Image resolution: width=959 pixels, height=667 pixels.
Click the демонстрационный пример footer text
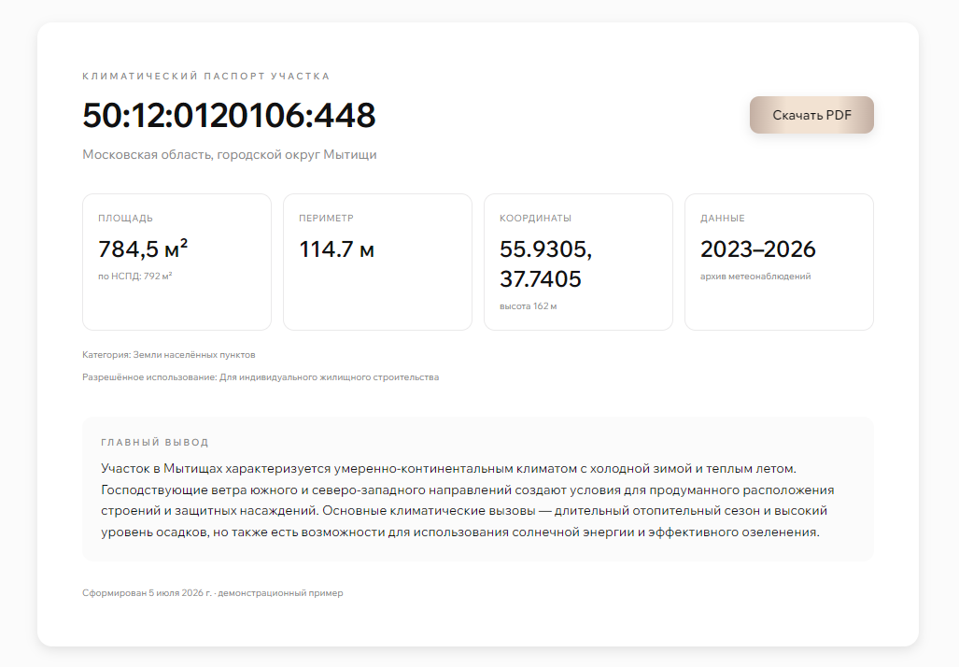(280, 592)
